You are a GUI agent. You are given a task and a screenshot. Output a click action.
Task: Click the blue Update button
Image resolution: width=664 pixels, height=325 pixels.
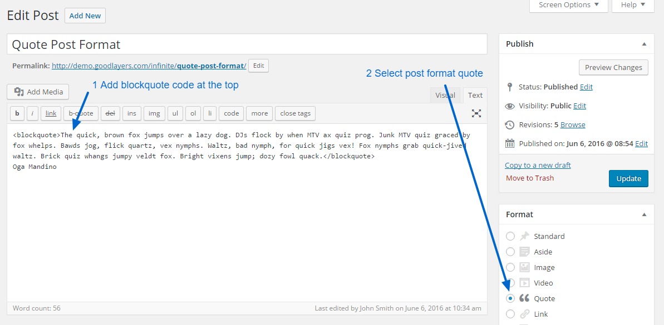[628, 178]
